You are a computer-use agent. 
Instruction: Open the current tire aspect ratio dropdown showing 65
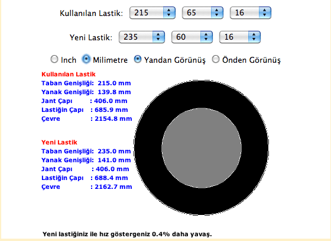pos(202,12)
